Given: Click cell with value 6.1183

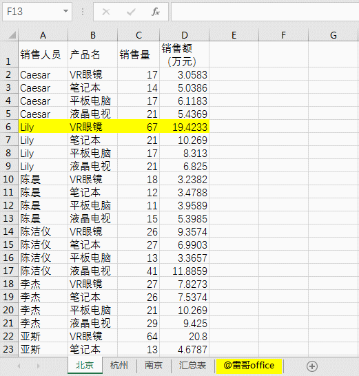Looking at the screenshot, I should [185, 101].
